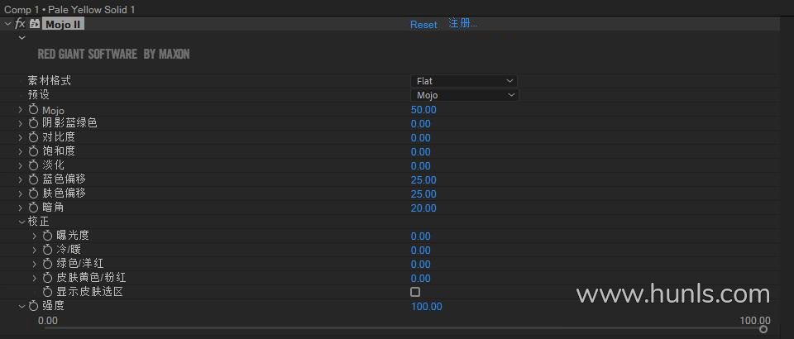Image resolution: width=794 pixels, height=339 pixels.
Task: Expand the Mojo property row
Action: [21, 109]
